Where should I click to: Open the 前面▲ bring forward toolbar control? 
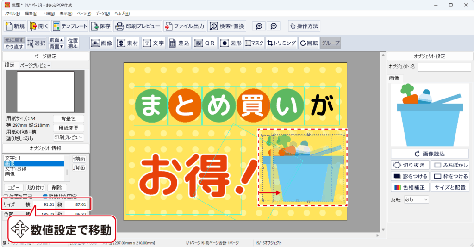56,40
